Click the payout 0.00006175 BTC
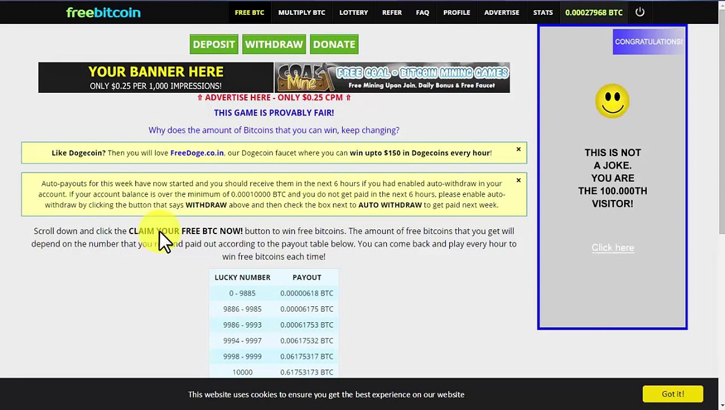Viewport: 725px width, 410px height. (x=307, y=309)
